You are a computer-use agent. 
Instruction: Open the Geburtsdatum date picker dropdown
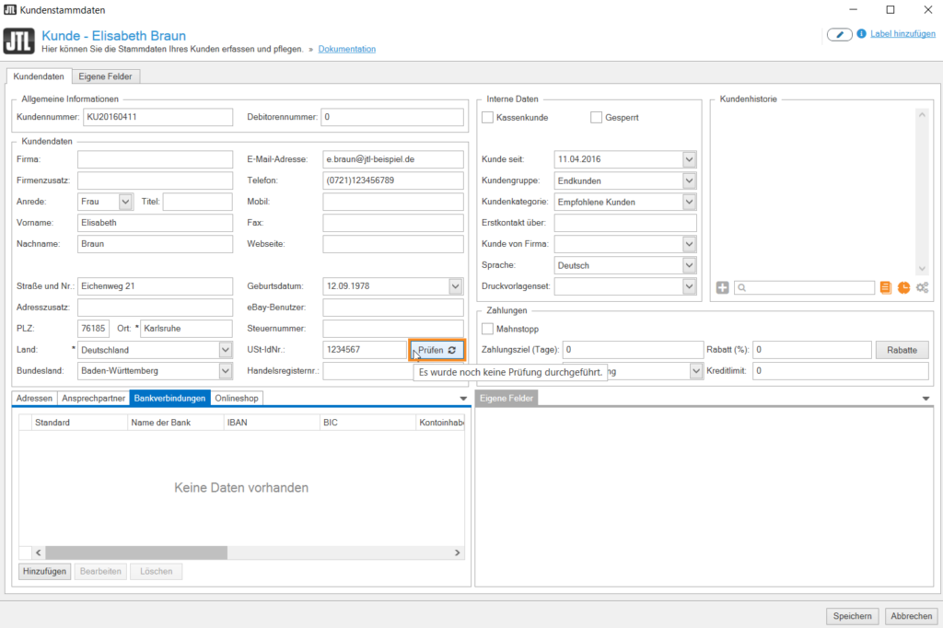click(x=456, y=286)
